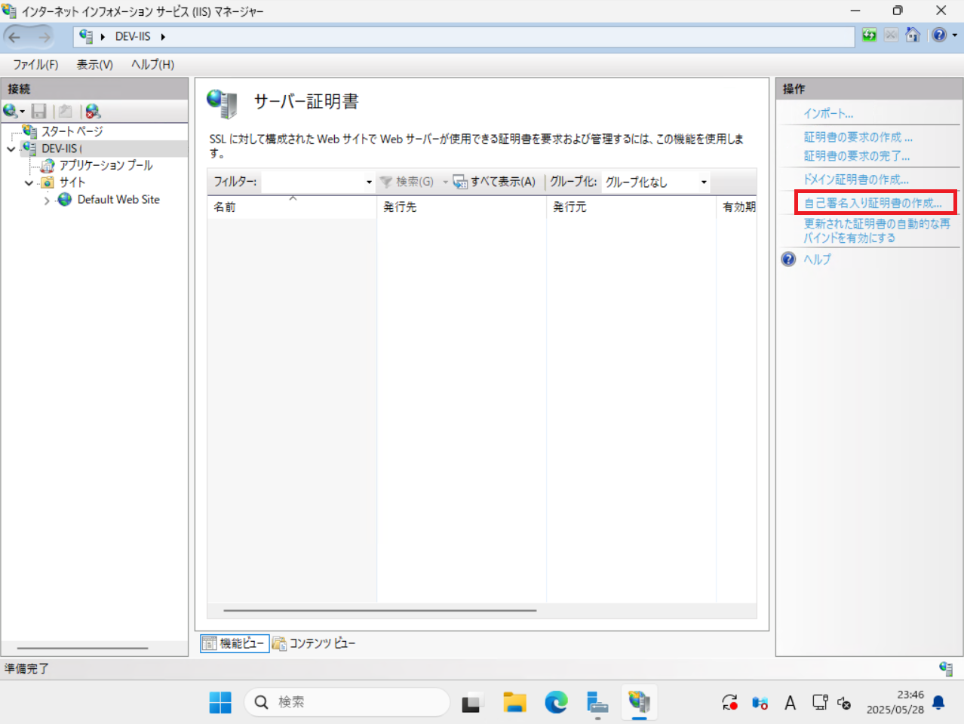The width and height of the screenshot is (964, 724).
Task: Open File Explorer from the taskbar
Action: click(514, 703)
